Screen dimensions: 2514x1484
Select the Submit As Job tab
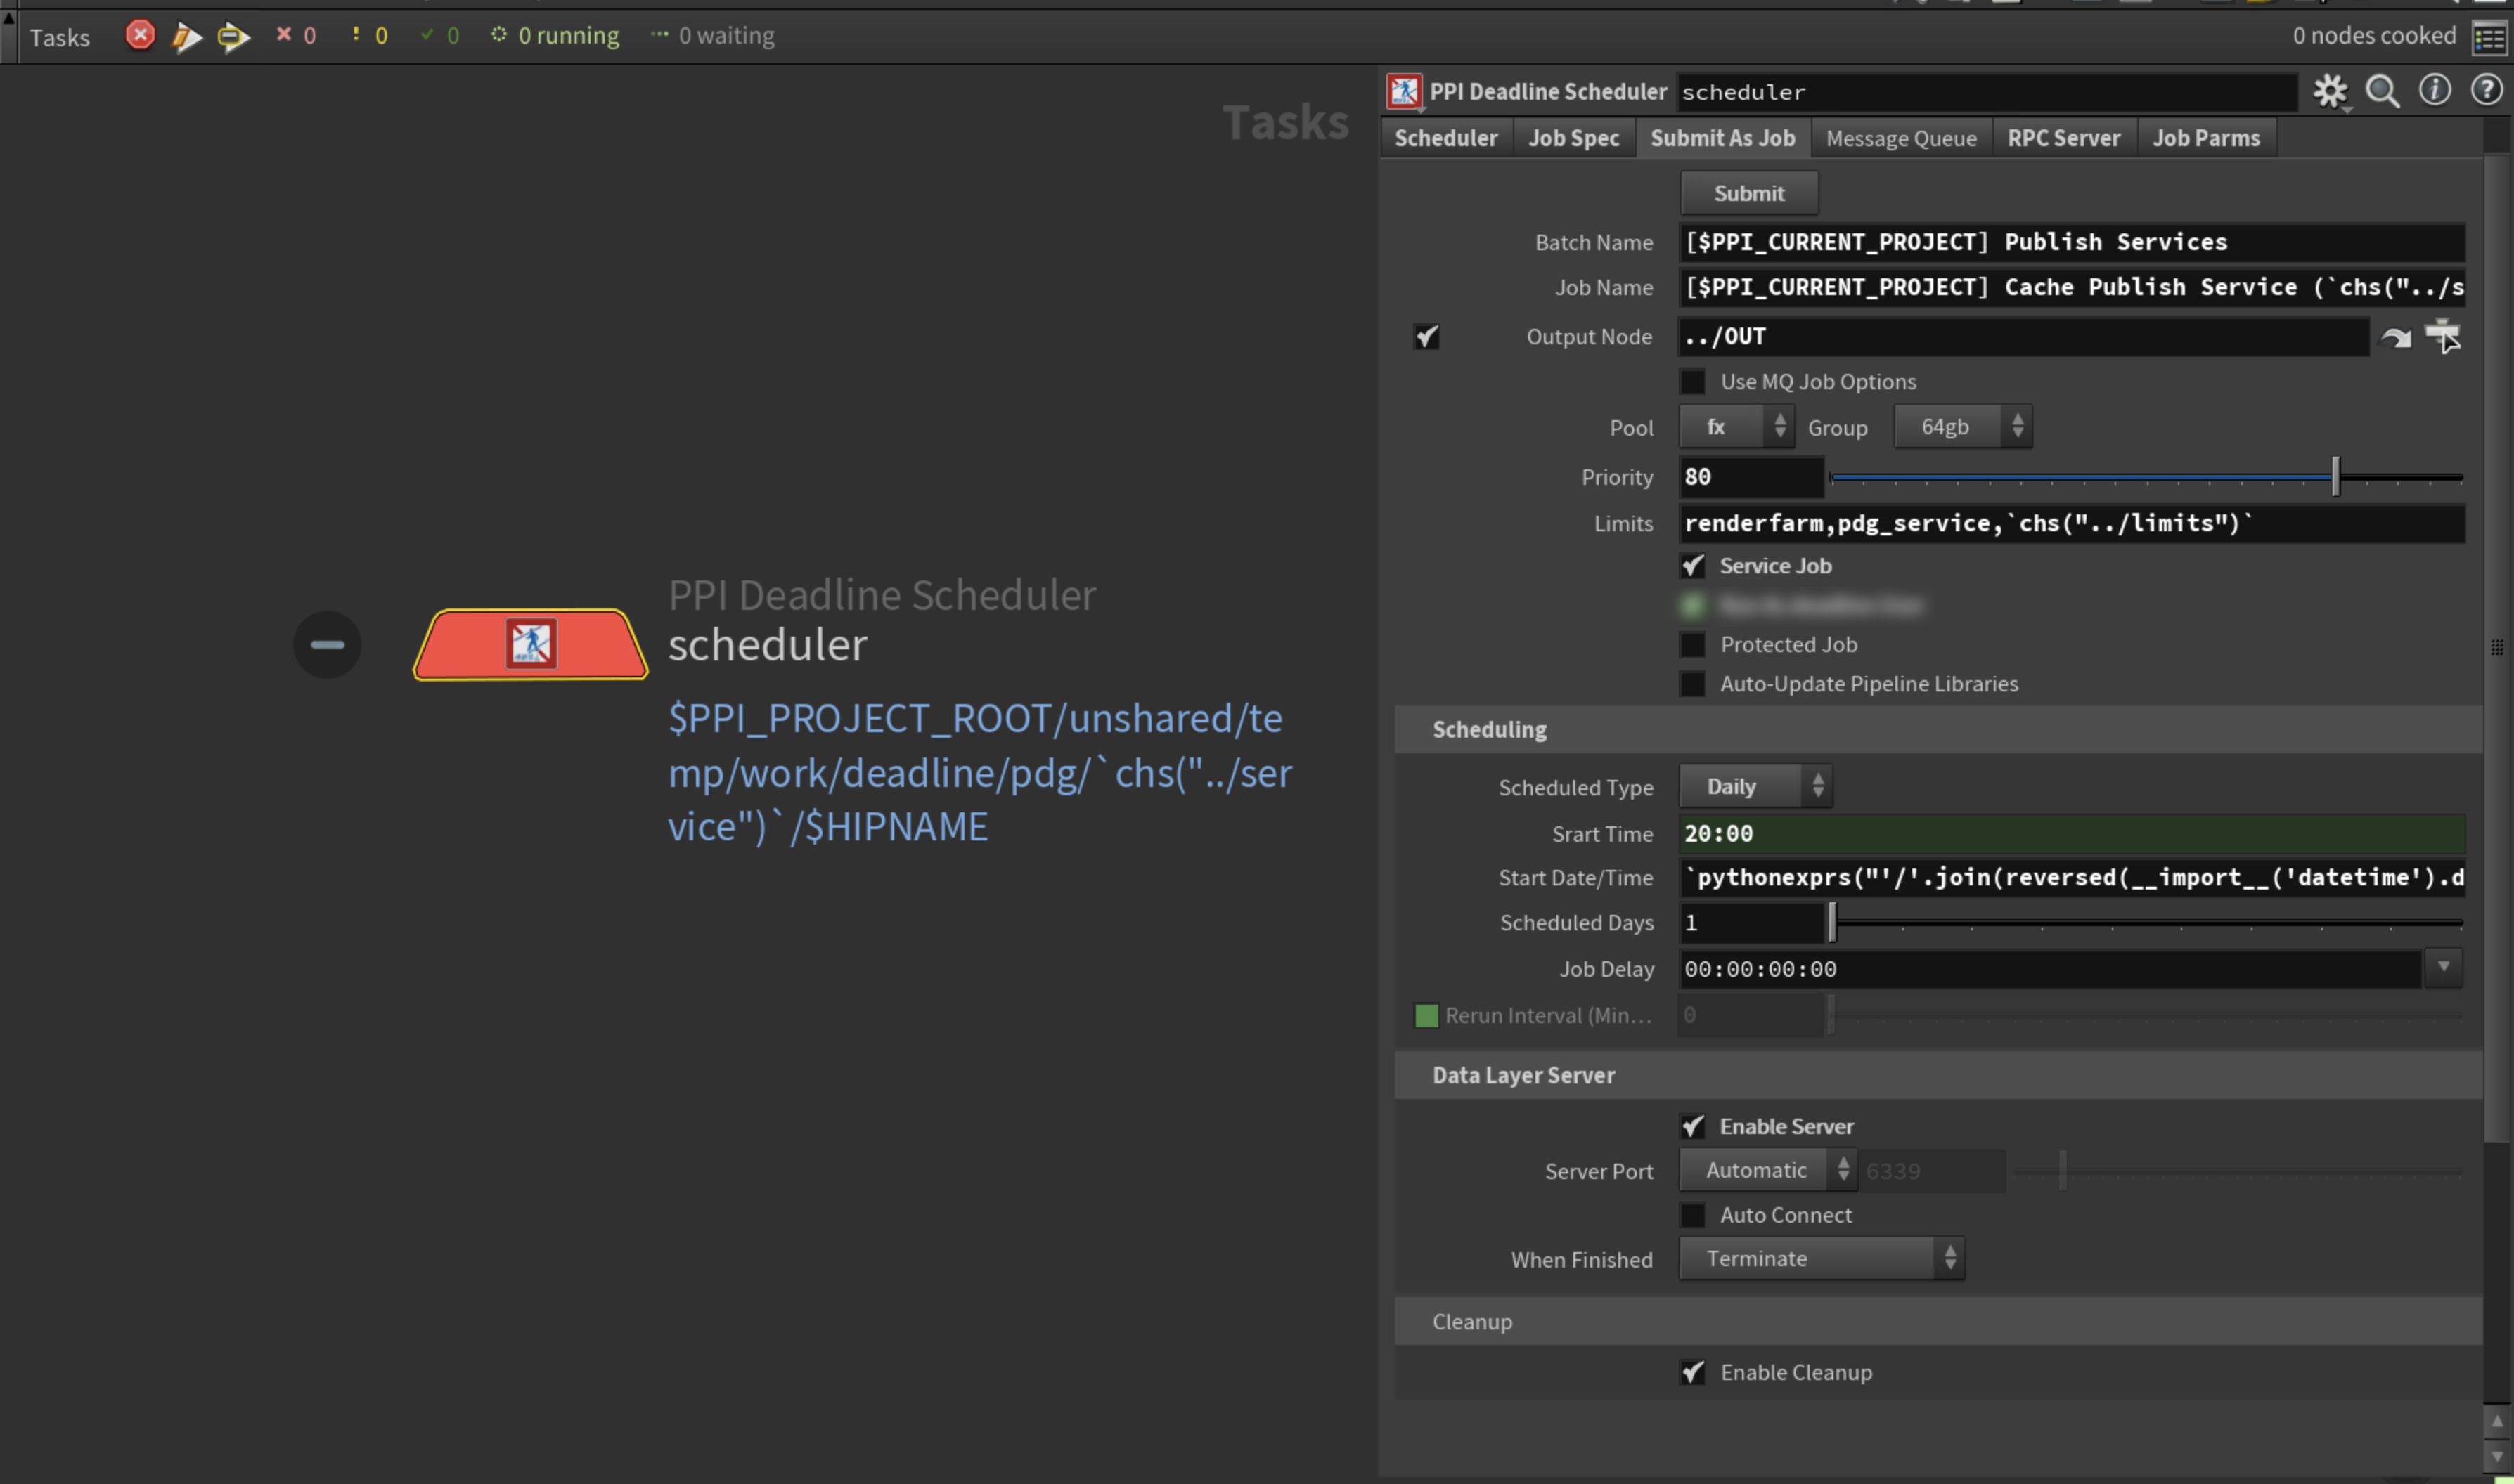1722,138
